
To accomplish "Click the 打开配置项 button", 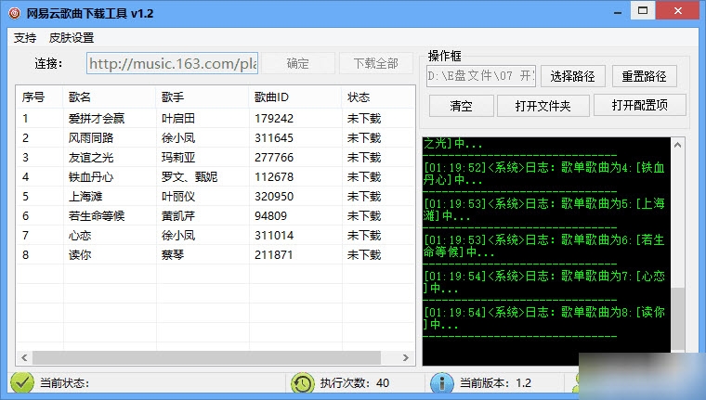I will tap(640, 105).
